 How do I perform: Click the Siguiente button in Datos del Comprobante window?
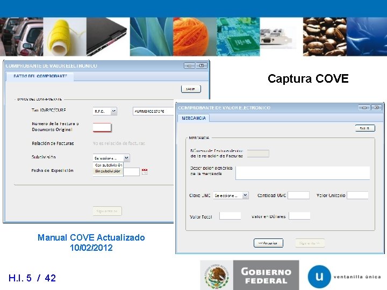pyautogui.click(x=107, y=211)
